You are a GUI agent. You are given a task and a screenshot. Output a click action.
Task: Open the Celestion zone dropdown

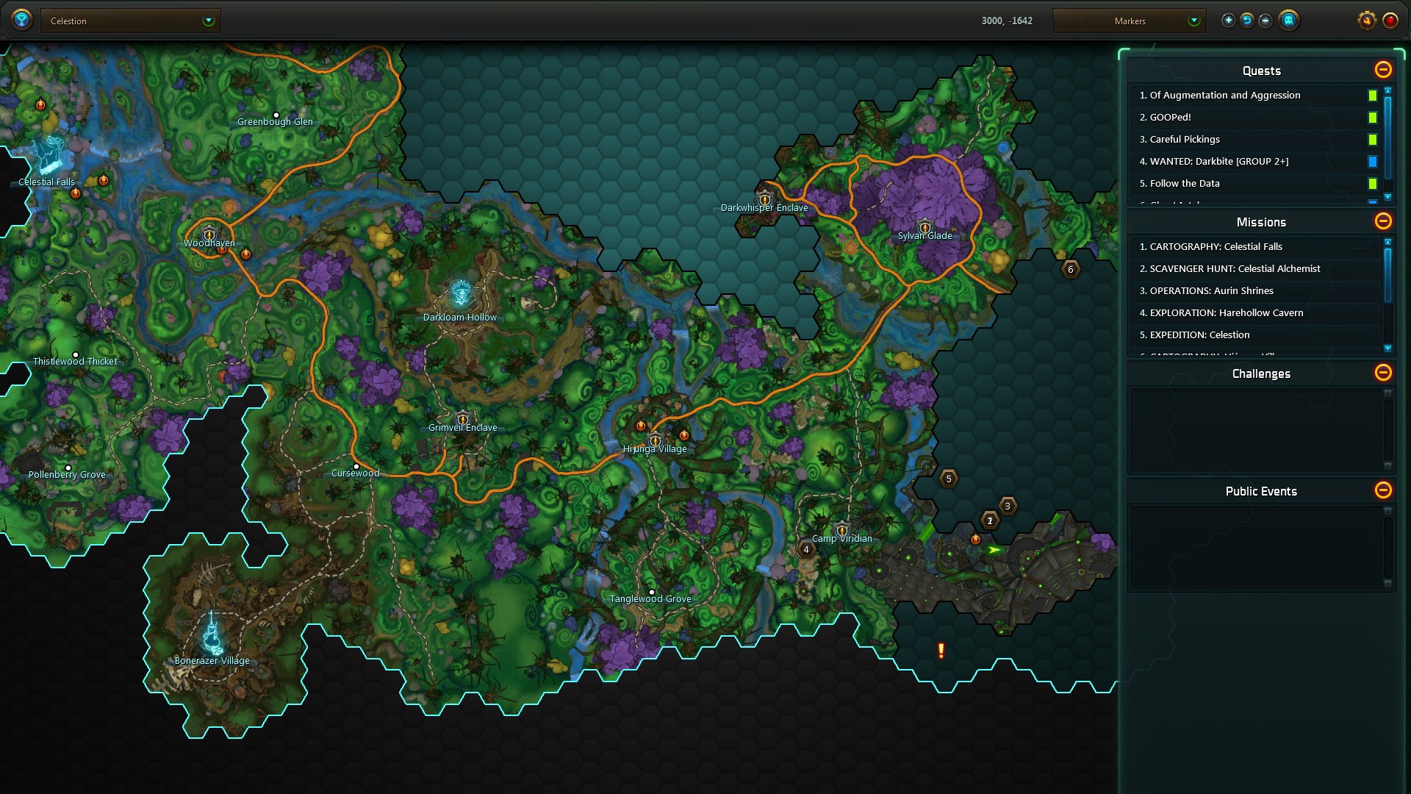point(131,21)
